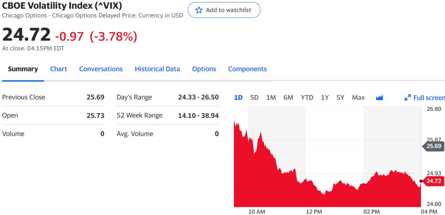Click the Day's Range value 24.33 - 26.50
The width and height of the screenshot is (445, 215).
coord(198,97)
